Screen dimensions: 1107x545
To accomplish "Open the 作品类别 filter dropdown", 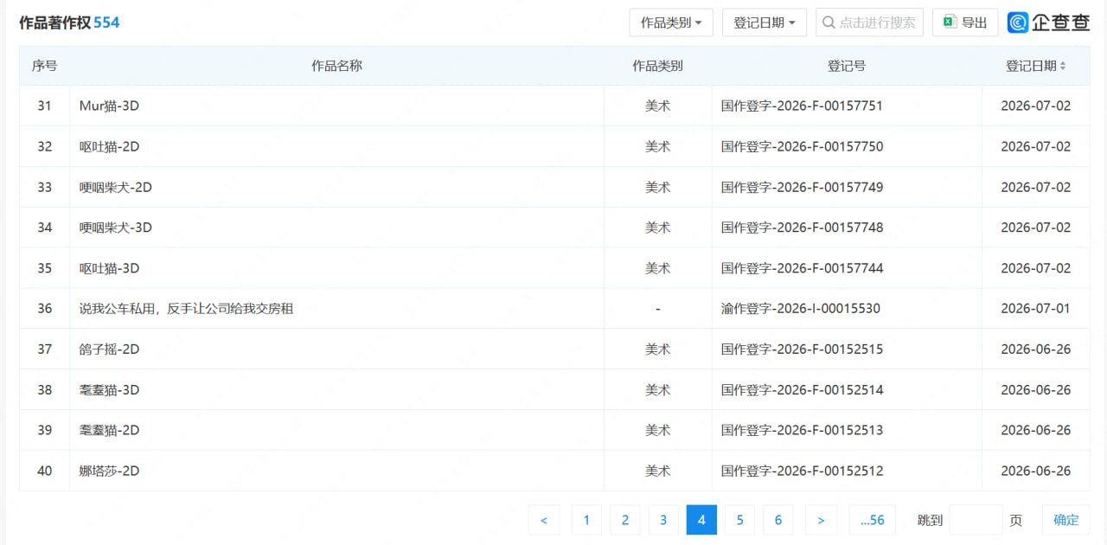I will tap(671, 22).
